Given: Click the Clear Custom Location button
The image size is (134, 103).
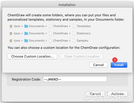Looking at the screenshot, I should coord(82,57).
